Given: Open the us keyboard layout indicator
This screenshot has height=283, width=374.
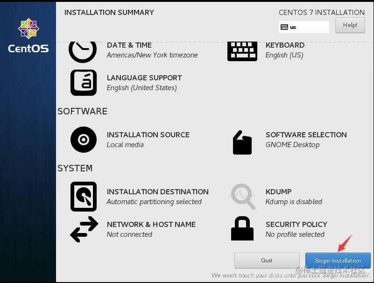Looking at the screenshot, I should [x=303, y=27].
